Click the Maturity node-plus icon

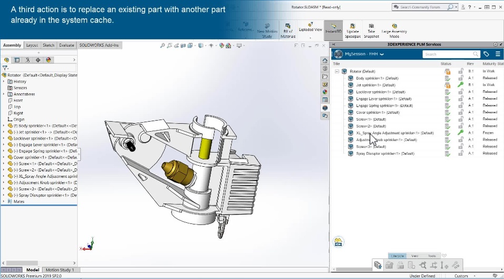445,265
